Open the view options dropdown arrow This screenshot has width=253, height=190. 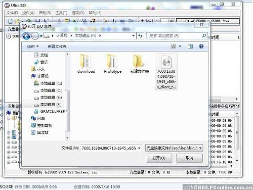pyautogui.click(x=180, y=46)
